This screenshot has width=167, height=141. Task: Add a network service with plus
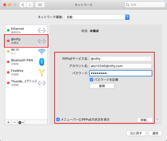point(8,122)
